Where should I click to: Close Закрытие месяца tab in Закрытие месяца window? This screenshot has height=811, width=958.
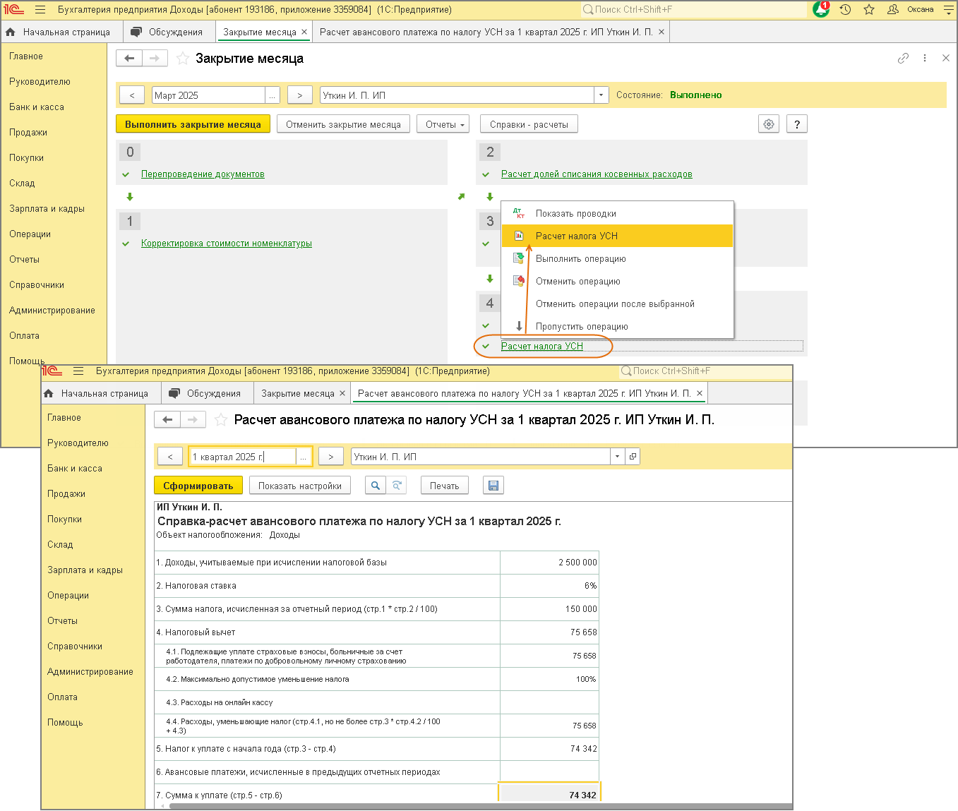pos(304,32)
